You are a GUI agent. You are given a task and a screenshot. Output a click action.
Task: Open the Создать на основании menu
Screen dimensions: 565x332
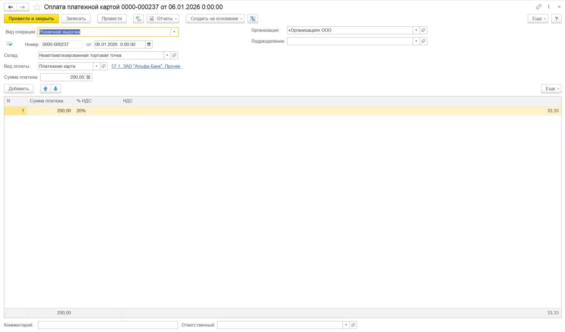tap(215, 18)
